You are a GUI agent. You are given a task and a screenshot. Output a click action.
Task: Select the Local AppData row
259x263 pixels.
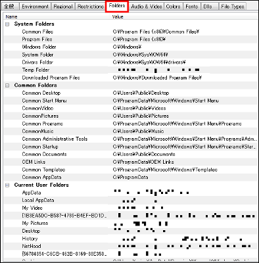click(131, 201)
